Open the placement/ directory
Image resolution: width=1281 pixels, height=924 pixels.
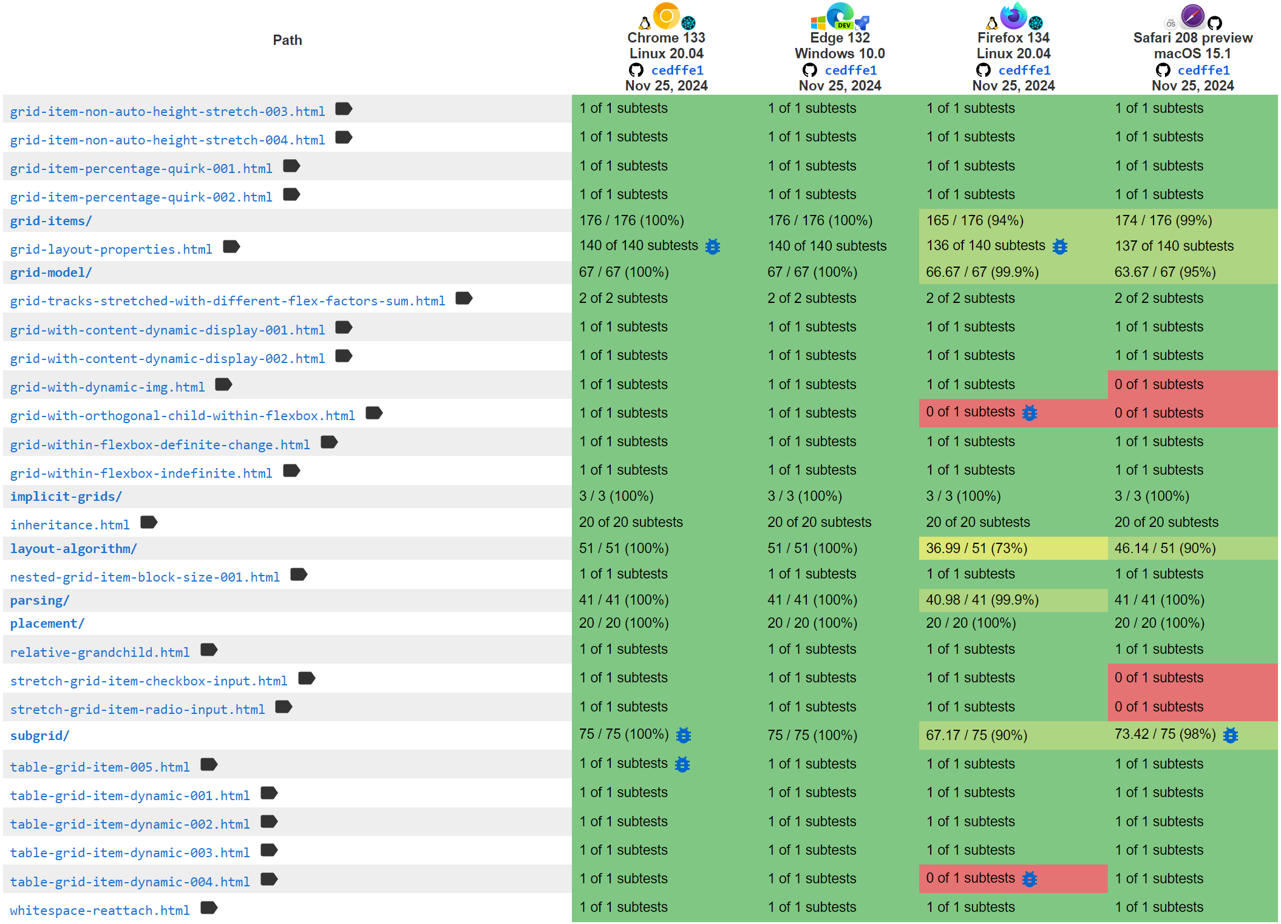coord(47,623)
